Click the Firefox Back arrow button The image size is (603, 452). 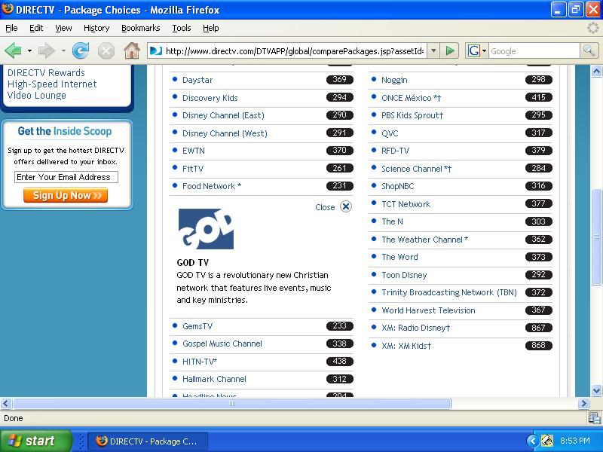[13, 50]
